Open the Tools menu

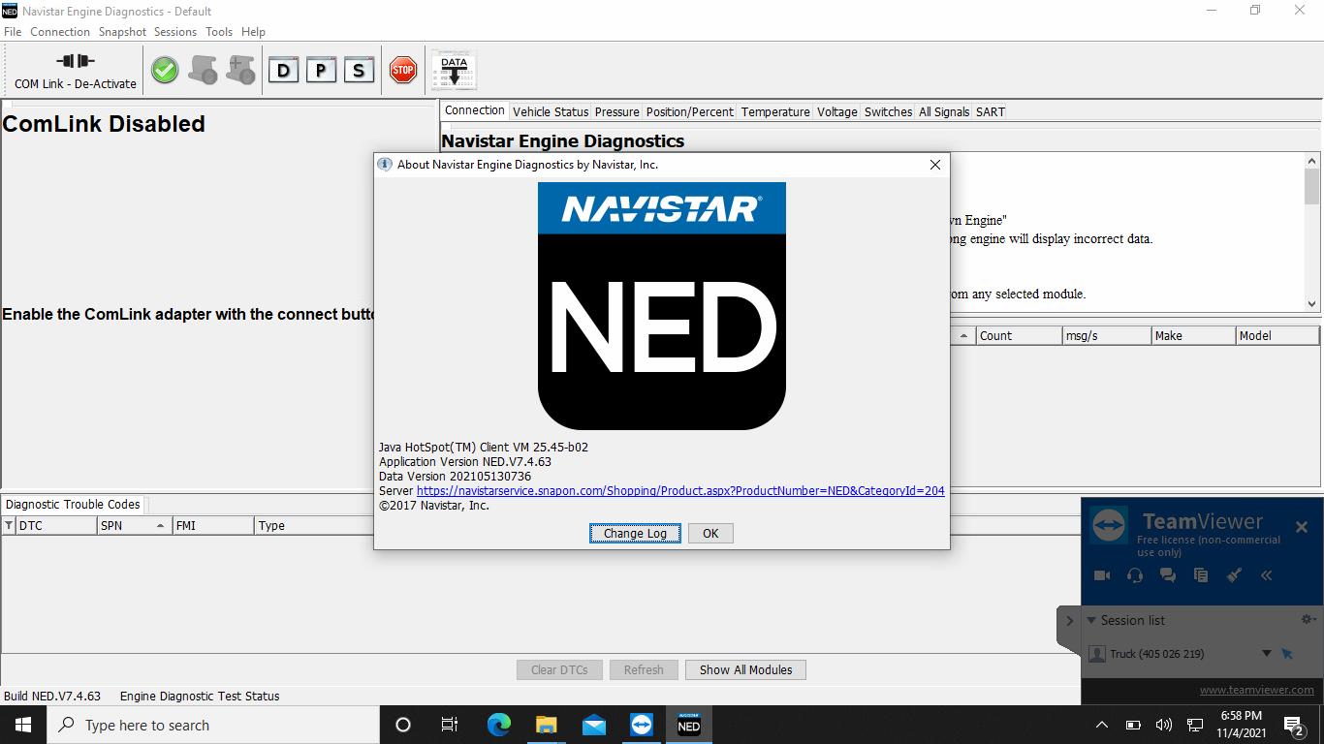click(x=219, y=32)
